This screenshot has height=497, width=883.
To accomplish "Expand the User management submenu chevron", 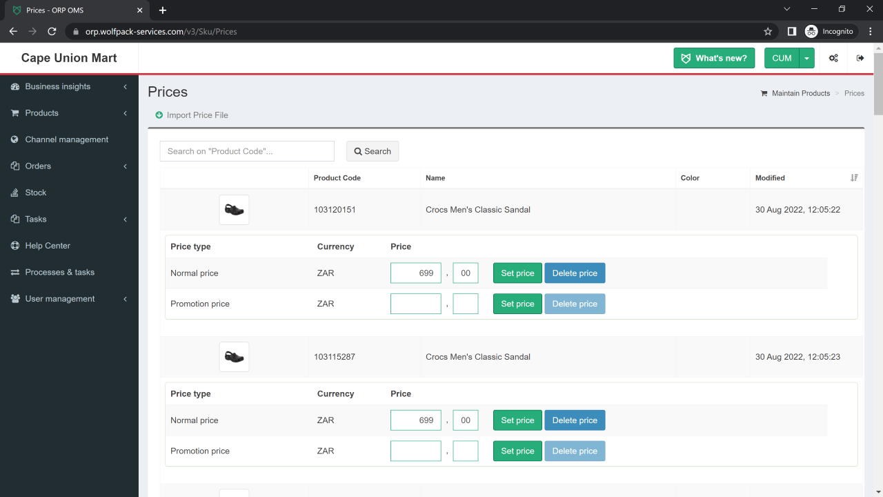I will point(125,299).
